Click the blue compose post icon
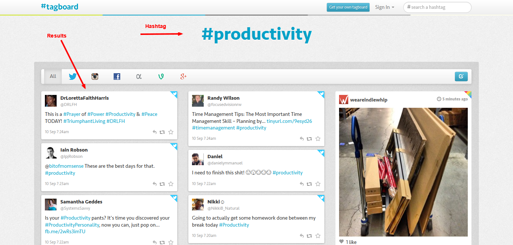Image resolution: width=513 pixels, height=245 pixels. click(461, 77)
